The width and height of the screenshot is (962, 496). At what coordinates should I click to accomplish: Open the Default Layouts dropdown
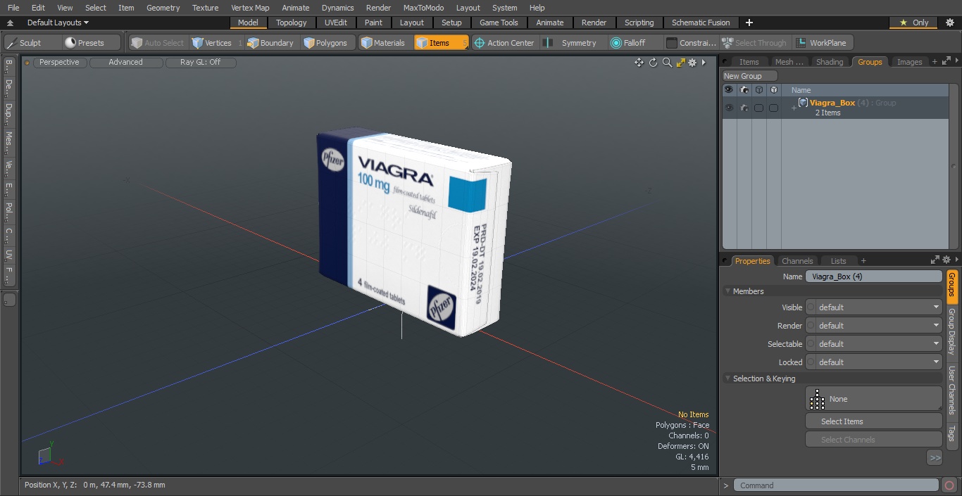(x=58, y=23)
